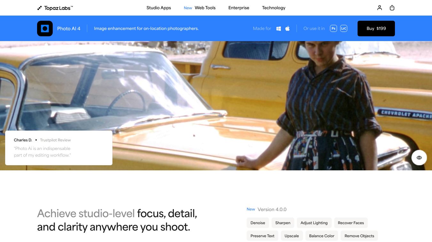
Task: Select the Remove Objects feature tag
Action: tap(359, 236)
